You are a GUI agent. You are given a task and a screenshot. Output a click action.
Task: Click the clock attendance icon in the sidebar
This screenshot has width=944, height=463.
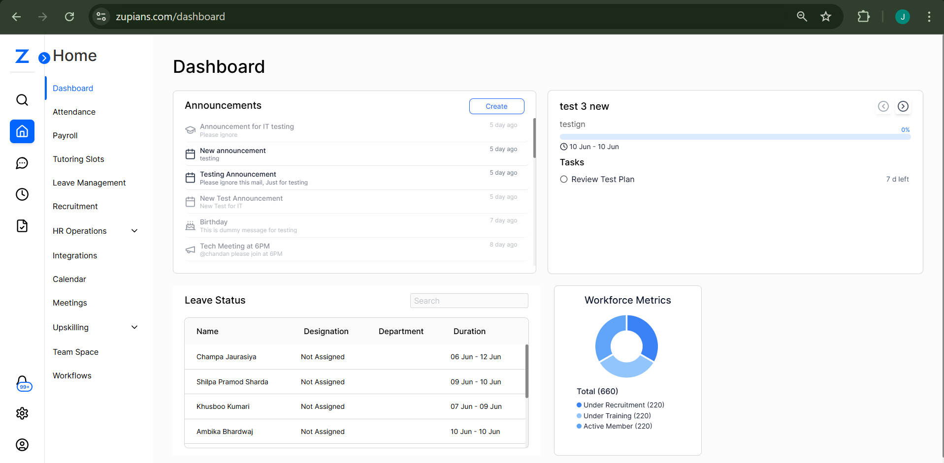22,194
